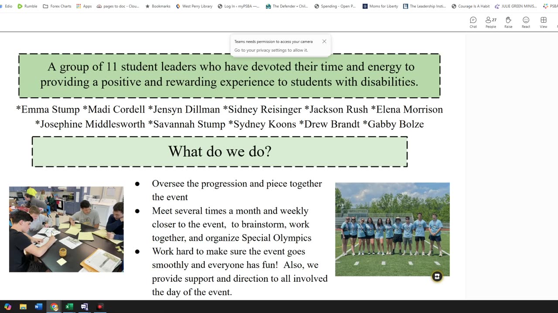Click 'Go to your privacy settings' notification text
Viewport: 558px width, 313px height.
point(271,50)
